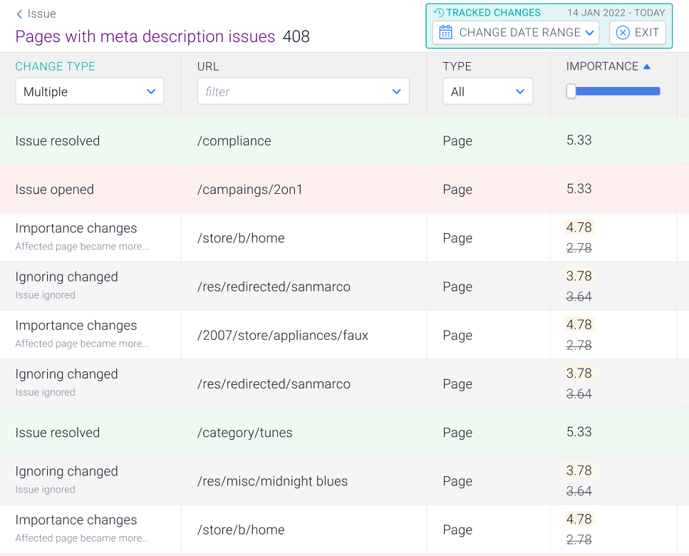Click struck-through 2.78 in the appliances/faux row
689x556 pixels.
pyautogui.click(x=579, y=345)
